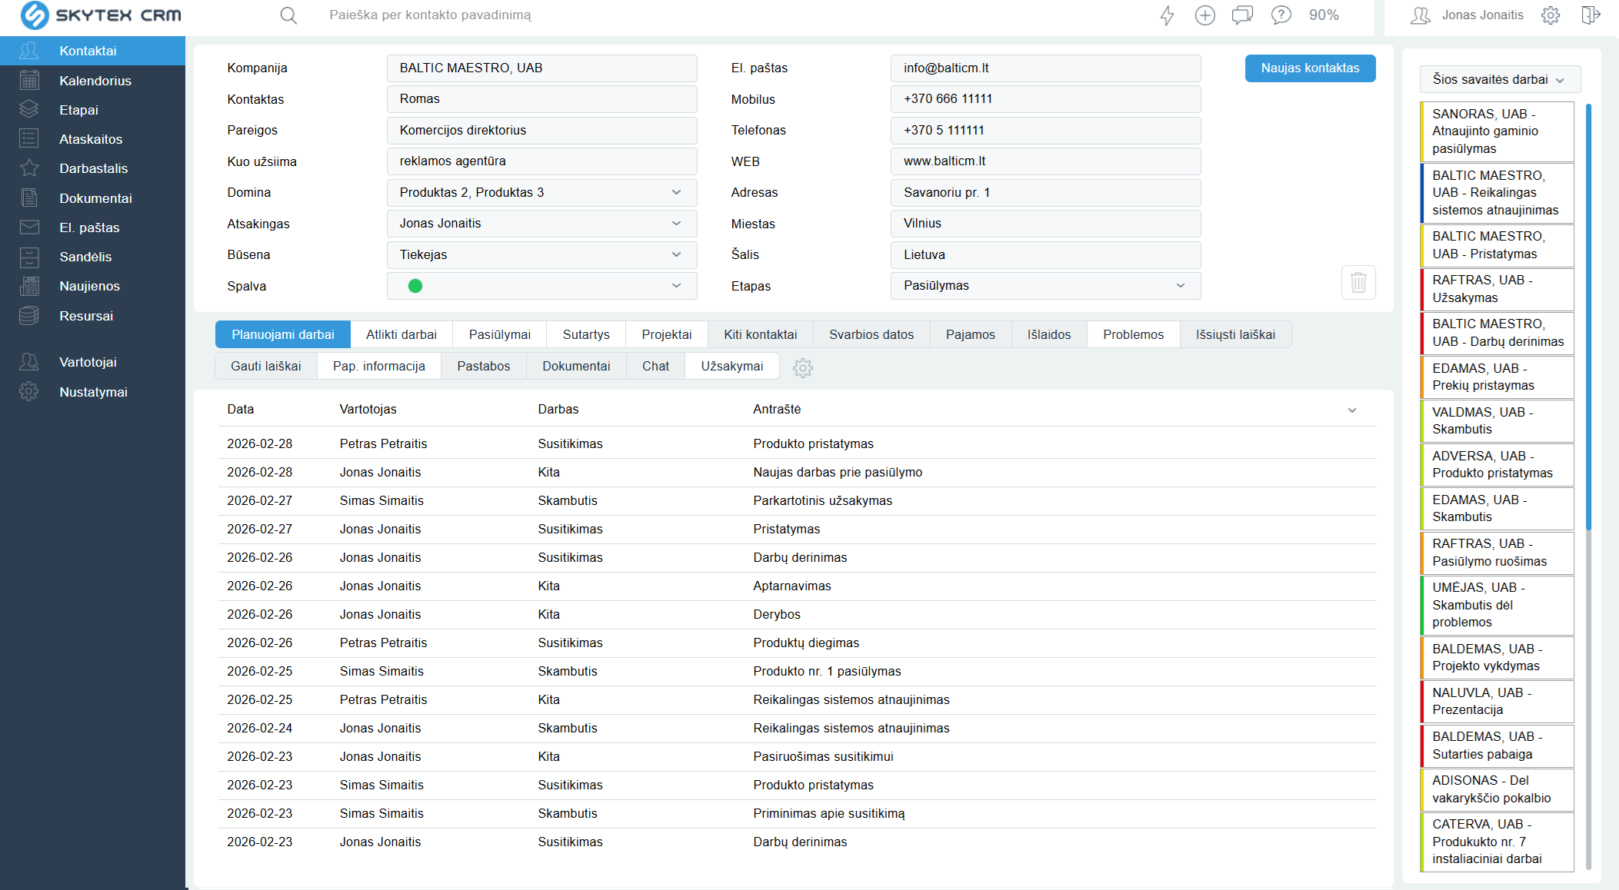Open SANORAS, UAB task card
This screenshot has width=1619, height=890.
click(x=1497, y=131)
